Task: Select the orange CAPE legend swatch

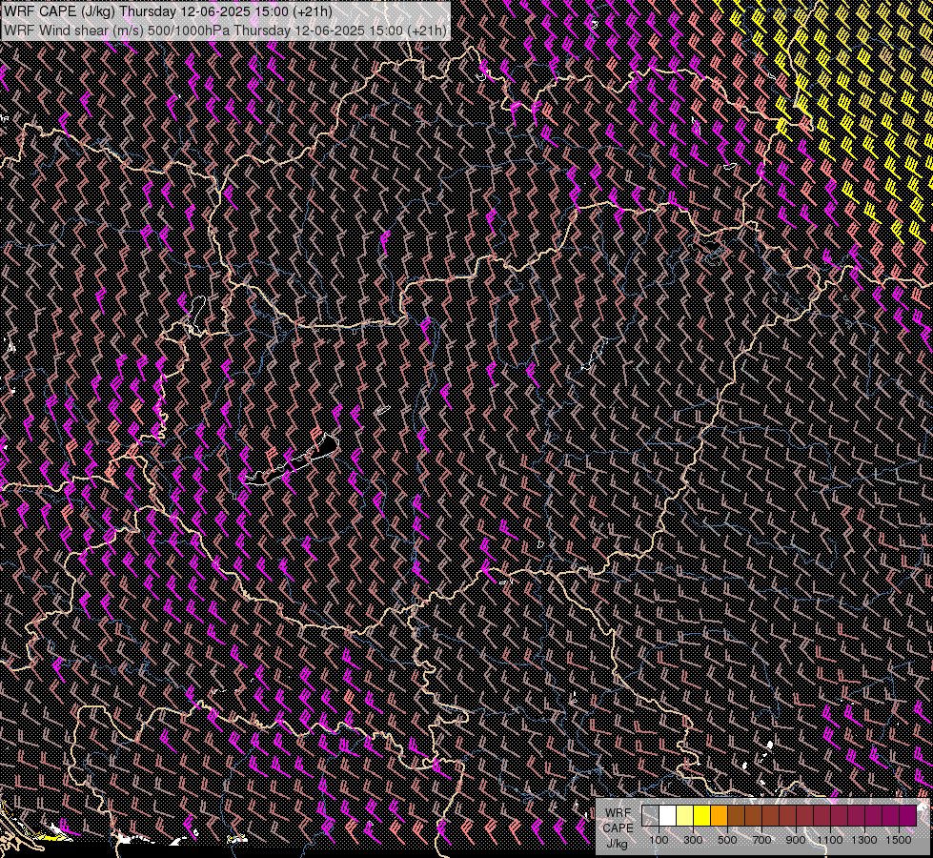Action: pyautogui.click(x=719, y=816)
